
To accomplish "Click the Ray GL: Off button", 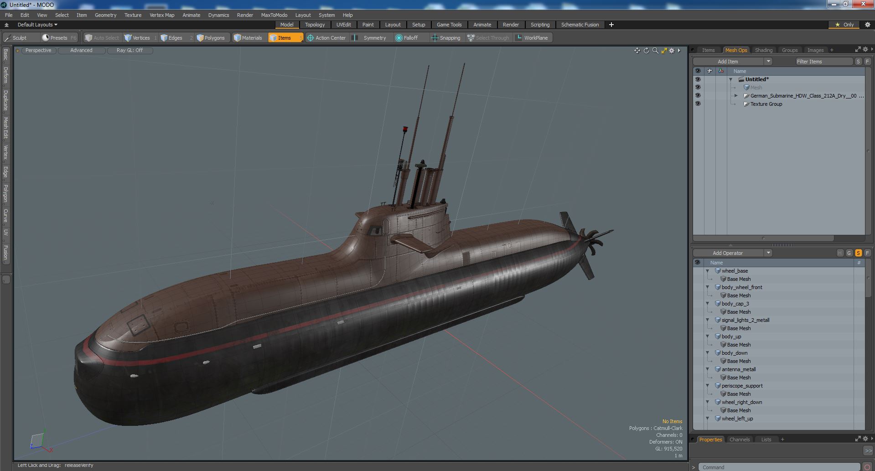I will [x=129, y=51].
